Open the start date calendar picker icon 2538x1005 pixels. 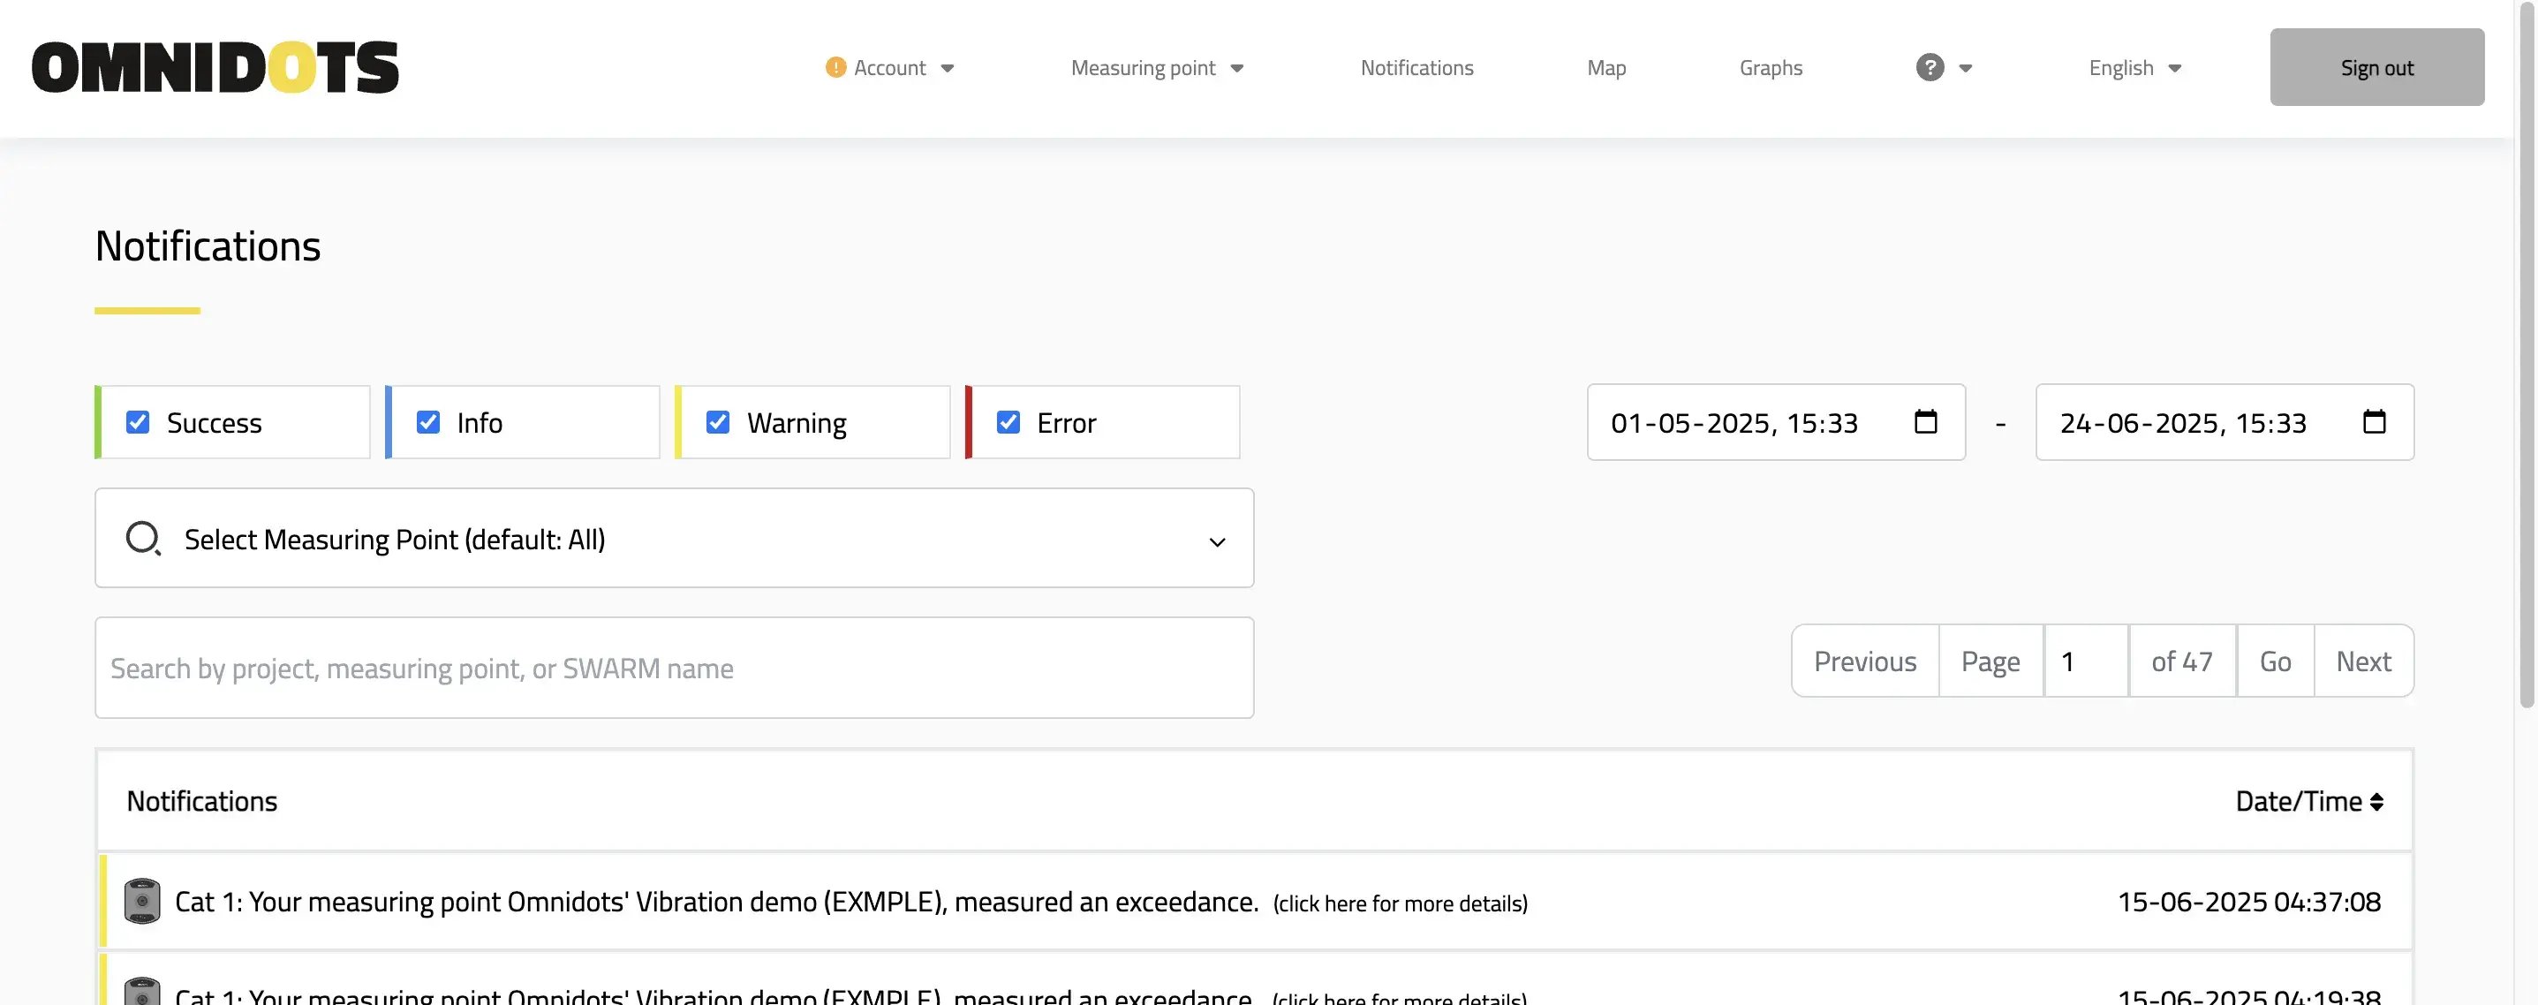point(1925,422)
